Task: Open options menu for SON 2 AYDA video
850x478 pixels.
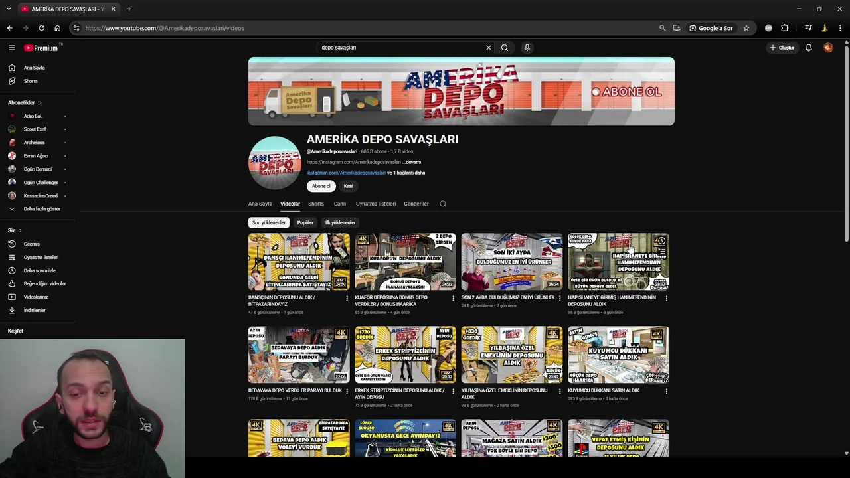Action: pos(560,298)
